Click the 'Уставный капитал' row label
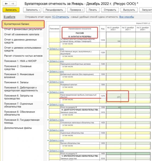This screenshot has height=161, width=152. click(x=78, y=40)
